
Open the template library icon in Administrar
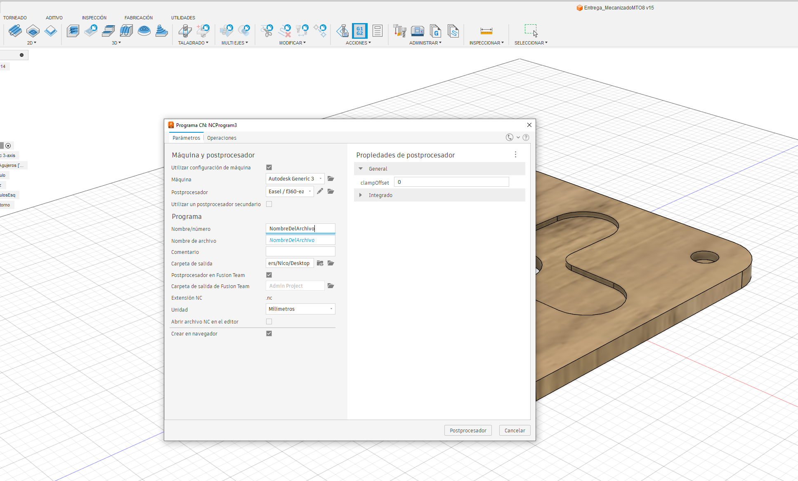coord(453,31)
